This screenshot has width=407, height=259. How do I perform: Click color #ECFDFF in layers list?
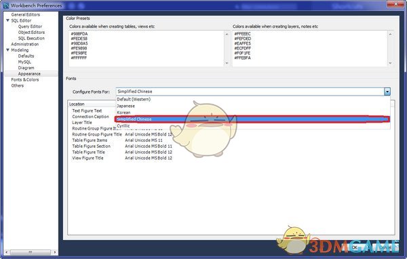click(x=242, y=48)
